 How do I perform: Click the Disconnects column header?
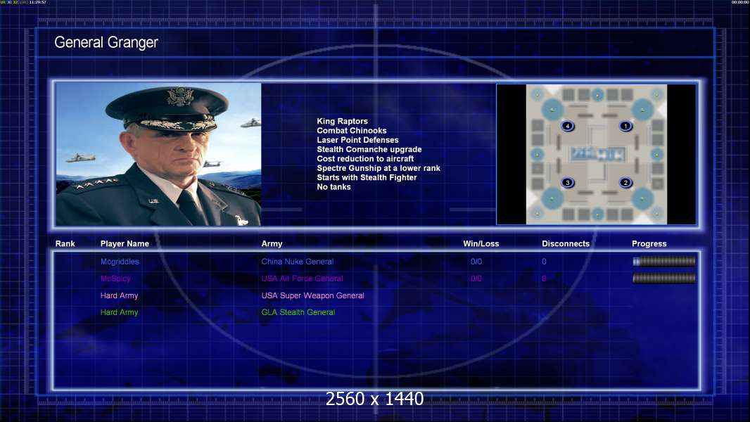566,244
